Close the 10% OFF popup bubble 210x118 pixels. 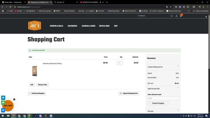(14, 99)
